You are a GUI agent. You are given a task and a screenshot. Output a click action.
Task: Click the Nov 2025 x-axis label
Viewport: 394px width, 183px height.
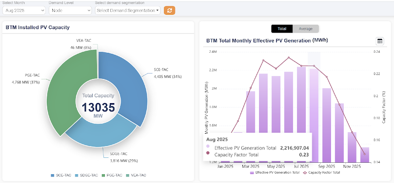tap(352, 166)
